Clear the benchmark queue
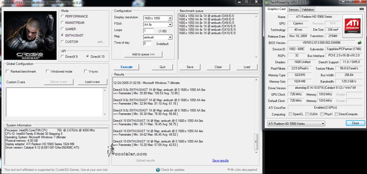 (x=218, y=67)
